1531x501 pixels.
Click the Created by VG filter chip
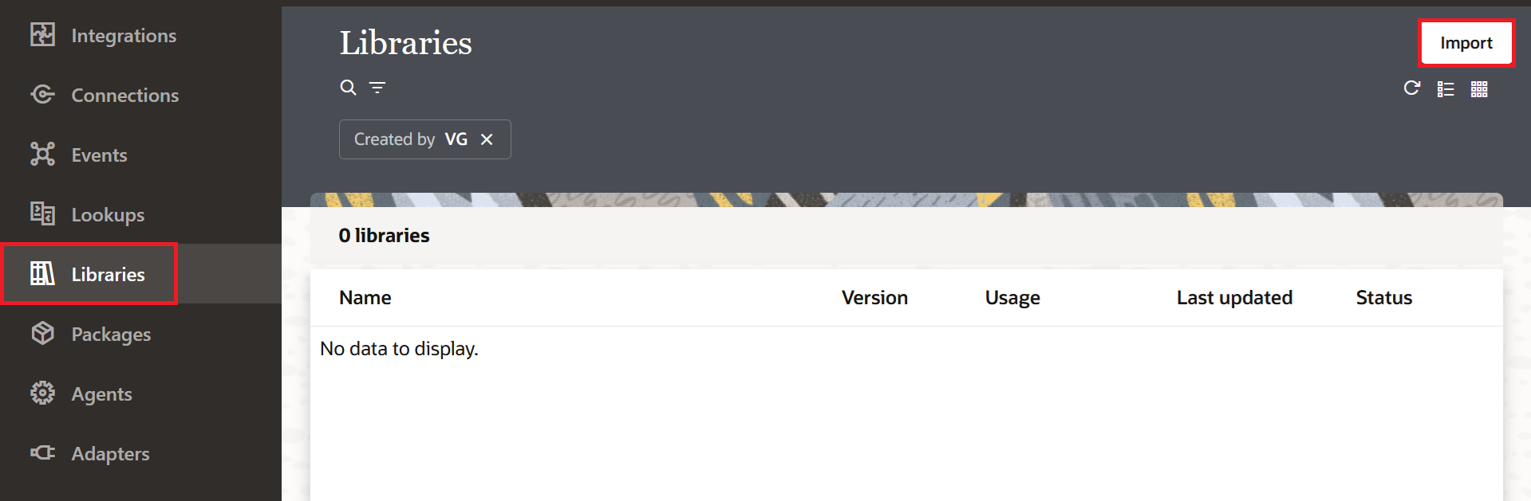[424, 139]
